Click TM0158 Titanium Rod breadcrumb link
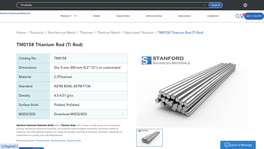264x149 pixels. pos(181,32)
